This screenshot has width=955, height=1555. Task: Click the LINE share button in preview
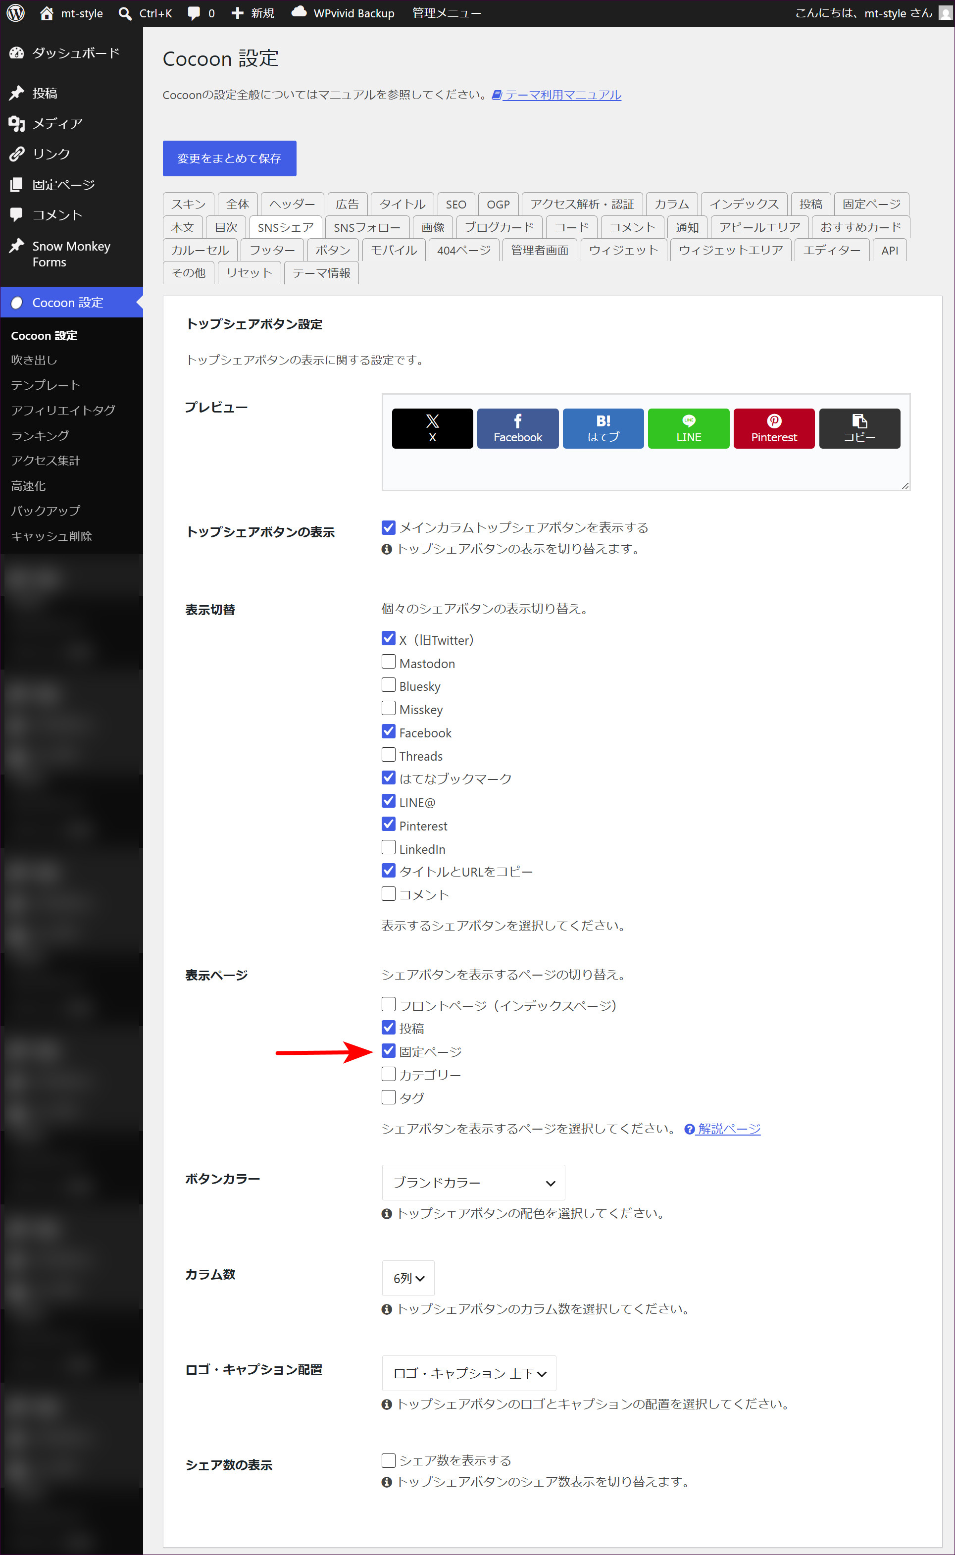pyautogui.click(x=689, y=428)
